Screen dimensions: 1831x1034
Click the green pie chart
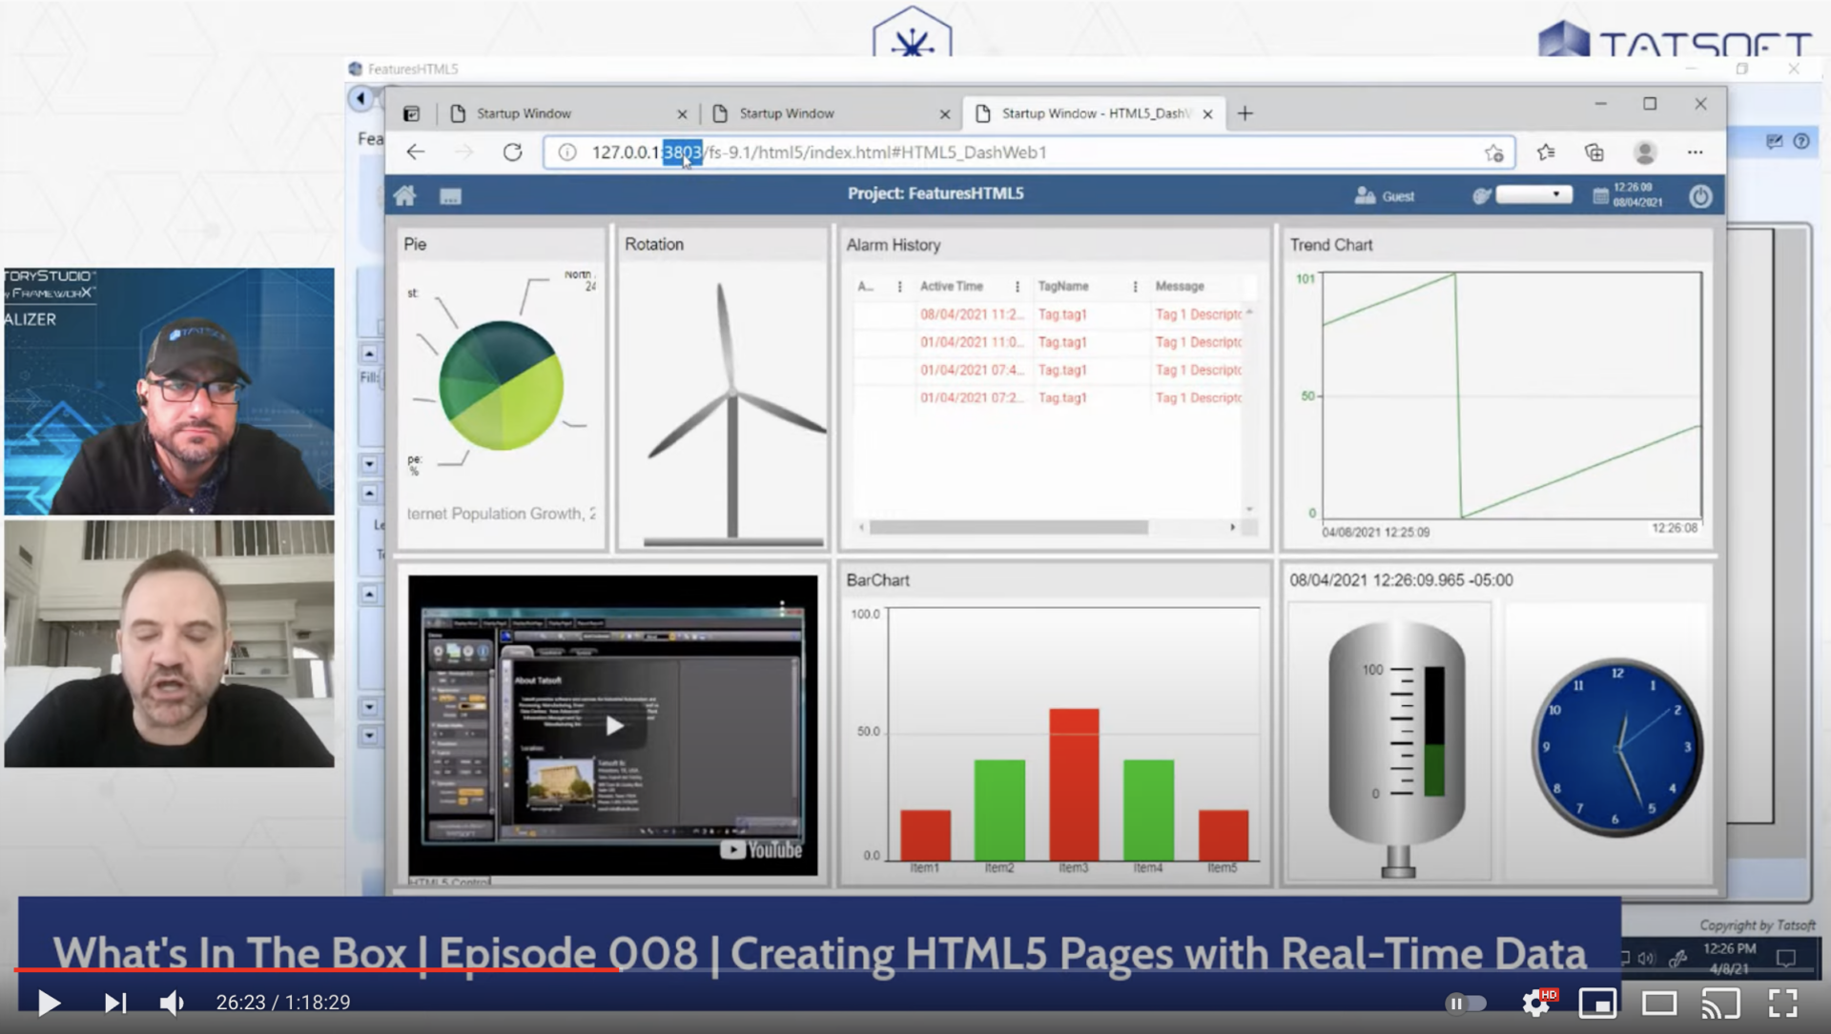pyautogui.click(x=501, y=385)
